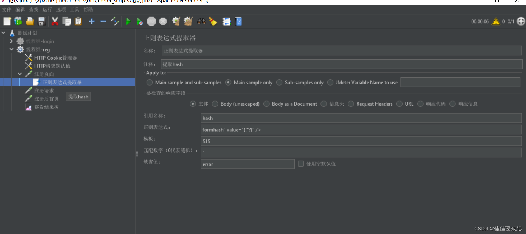The width and height of the screenshot is (526, 234).
Task: Click Start no pauses icon
Action: tap(140, 21)
